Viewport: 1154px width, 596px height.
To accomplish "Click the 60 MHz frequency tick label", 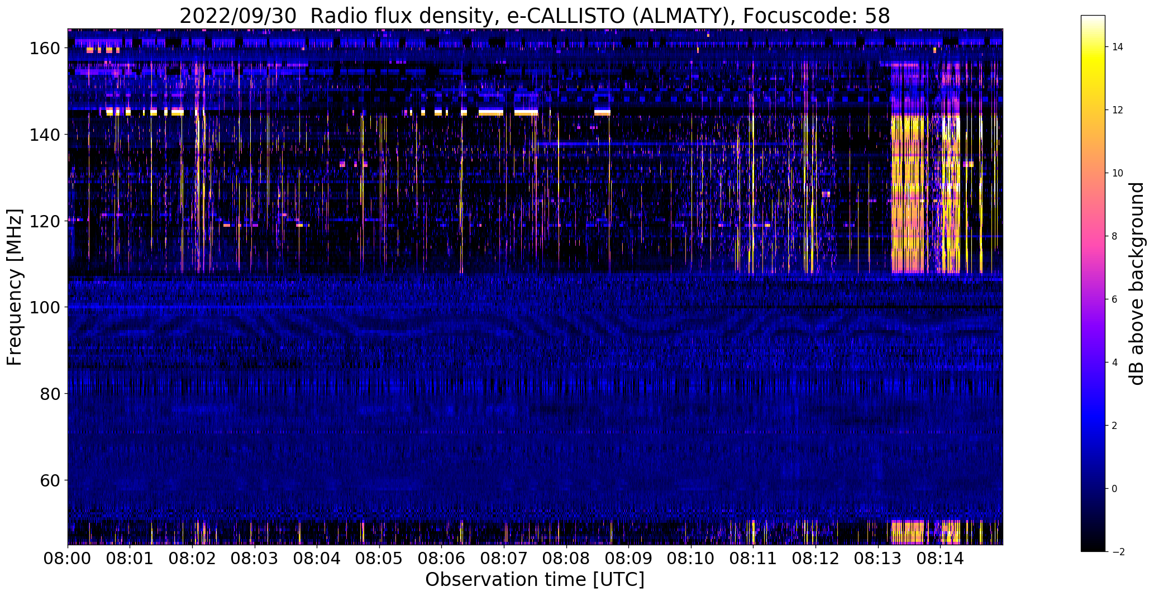I will [x=51, y=480].
